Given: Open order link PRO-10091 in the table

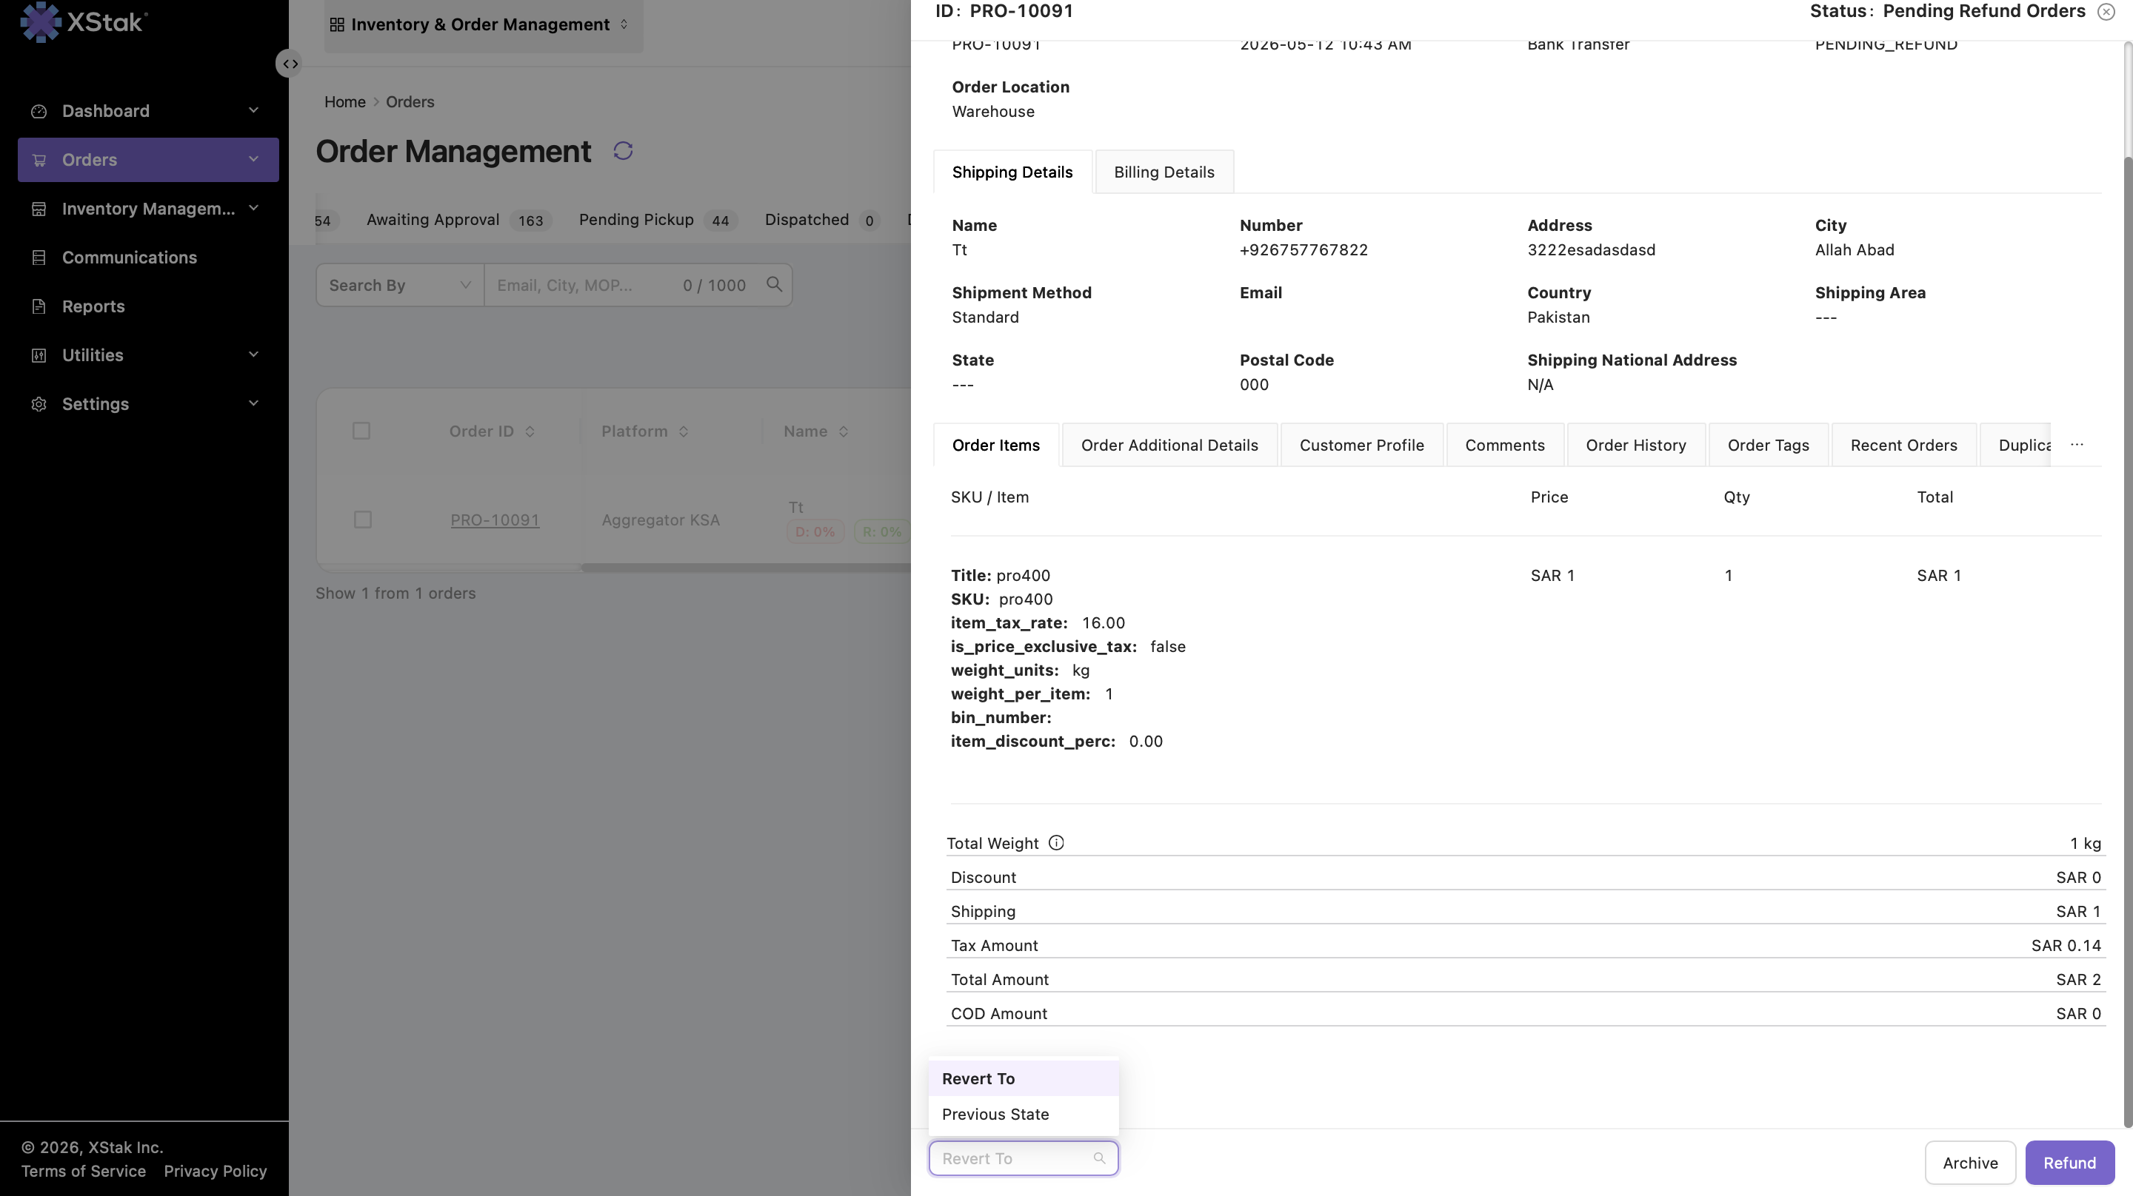Looking at the screenshot, I should [x=494, y=520].
